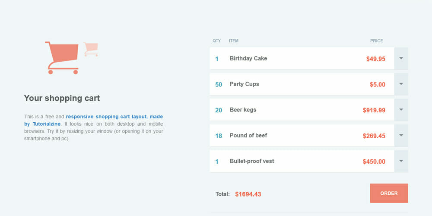The image size is (432, 216).
Task: Click the Party Cups quantity 50
Action: (219, 85)
